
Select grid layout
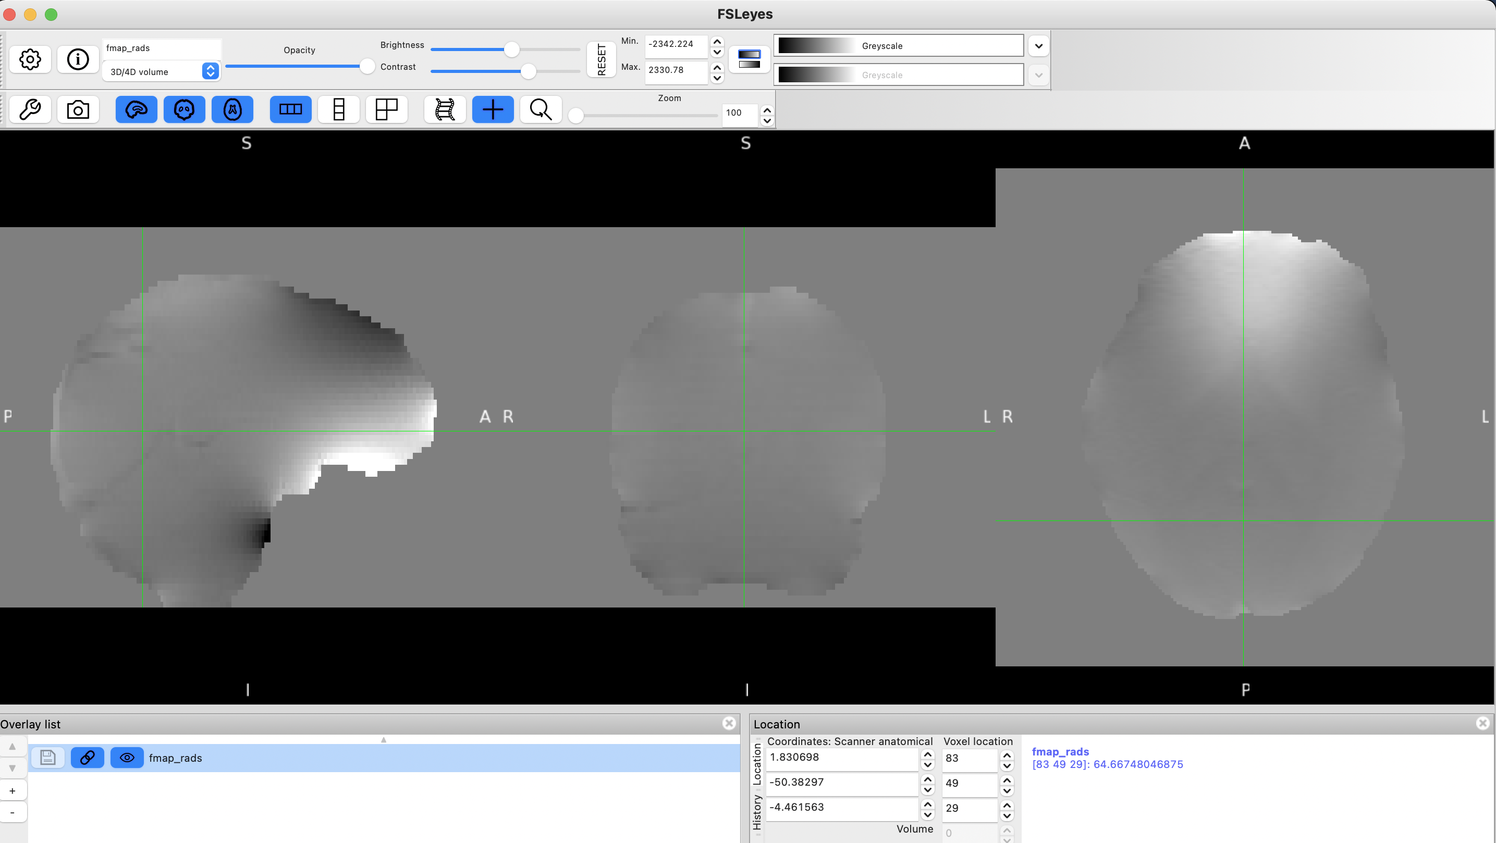tap(387, 109)
